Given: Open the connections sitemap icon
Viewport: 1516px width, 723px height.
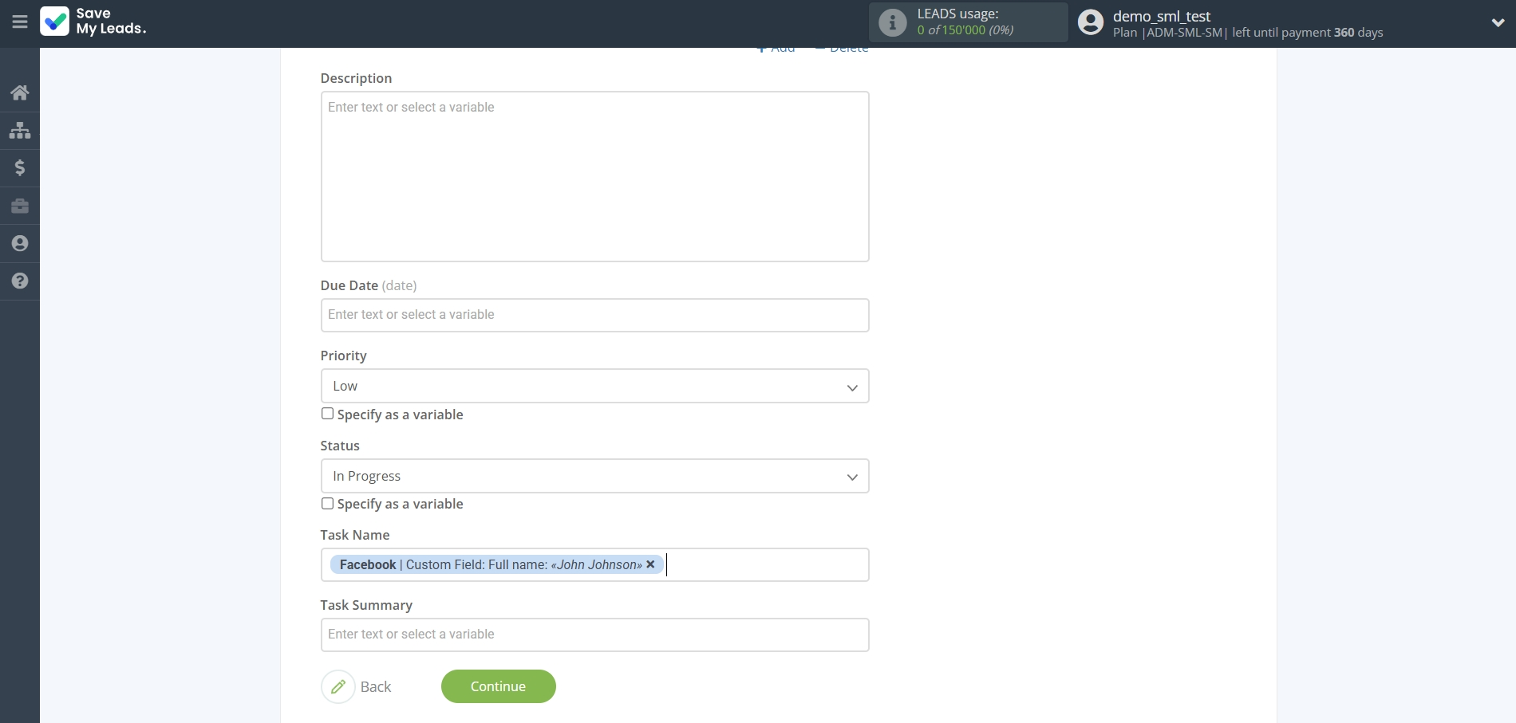Looking at the screenshot, I should coord(20,130).
